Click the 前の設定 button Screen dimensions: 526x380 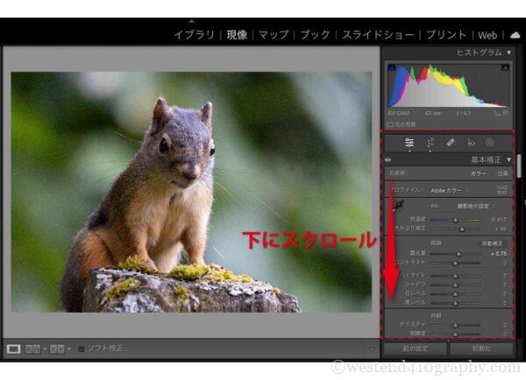pyautogui.click(x=415, y=348)
